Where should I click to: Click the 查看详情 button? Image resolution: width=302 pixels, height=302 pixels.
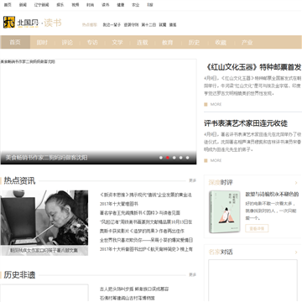(257, 228)
